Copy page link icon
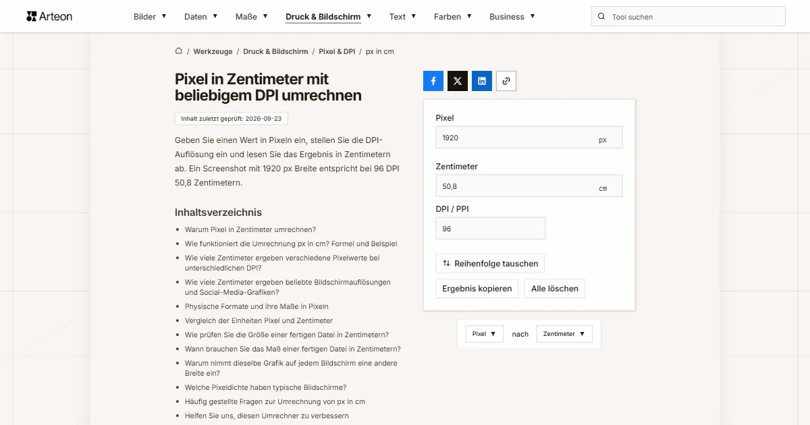This screenshot has width=810, height=425. [x=506, y=81]
